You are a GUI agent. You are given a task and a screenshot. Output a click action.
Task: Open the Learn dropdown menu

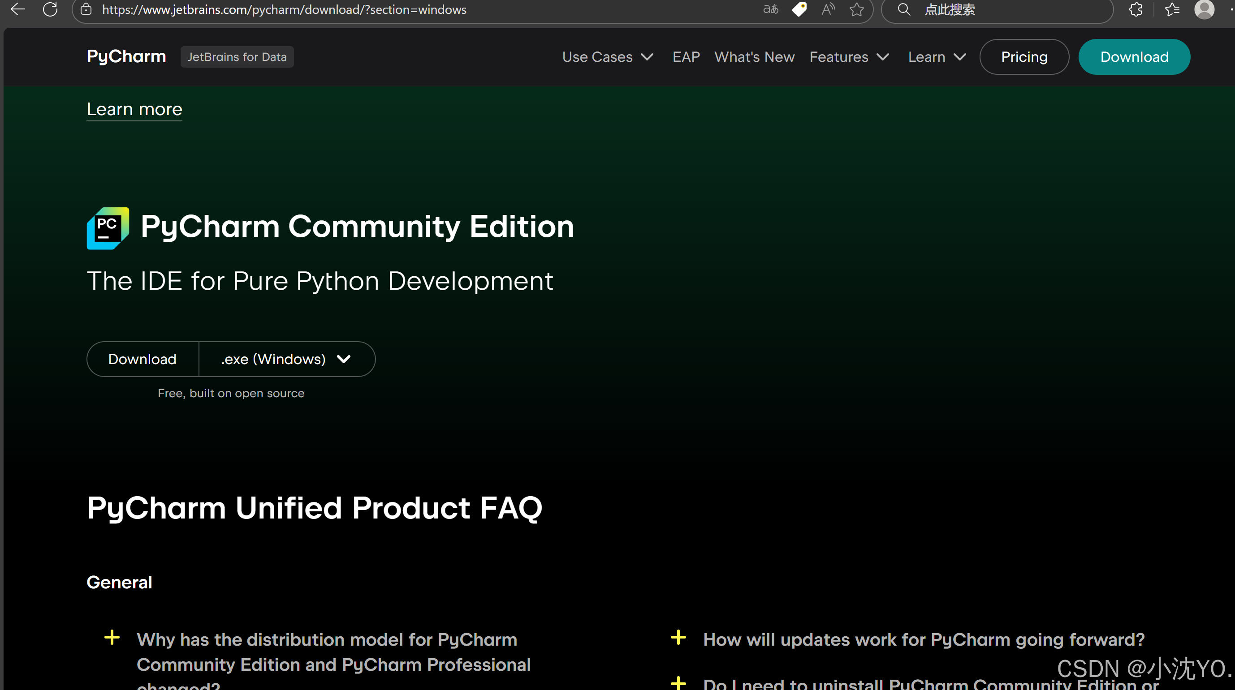(937, 57)
